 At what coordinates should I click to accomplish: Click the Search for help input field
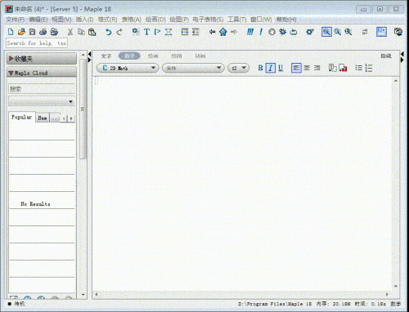coord(37,43)
